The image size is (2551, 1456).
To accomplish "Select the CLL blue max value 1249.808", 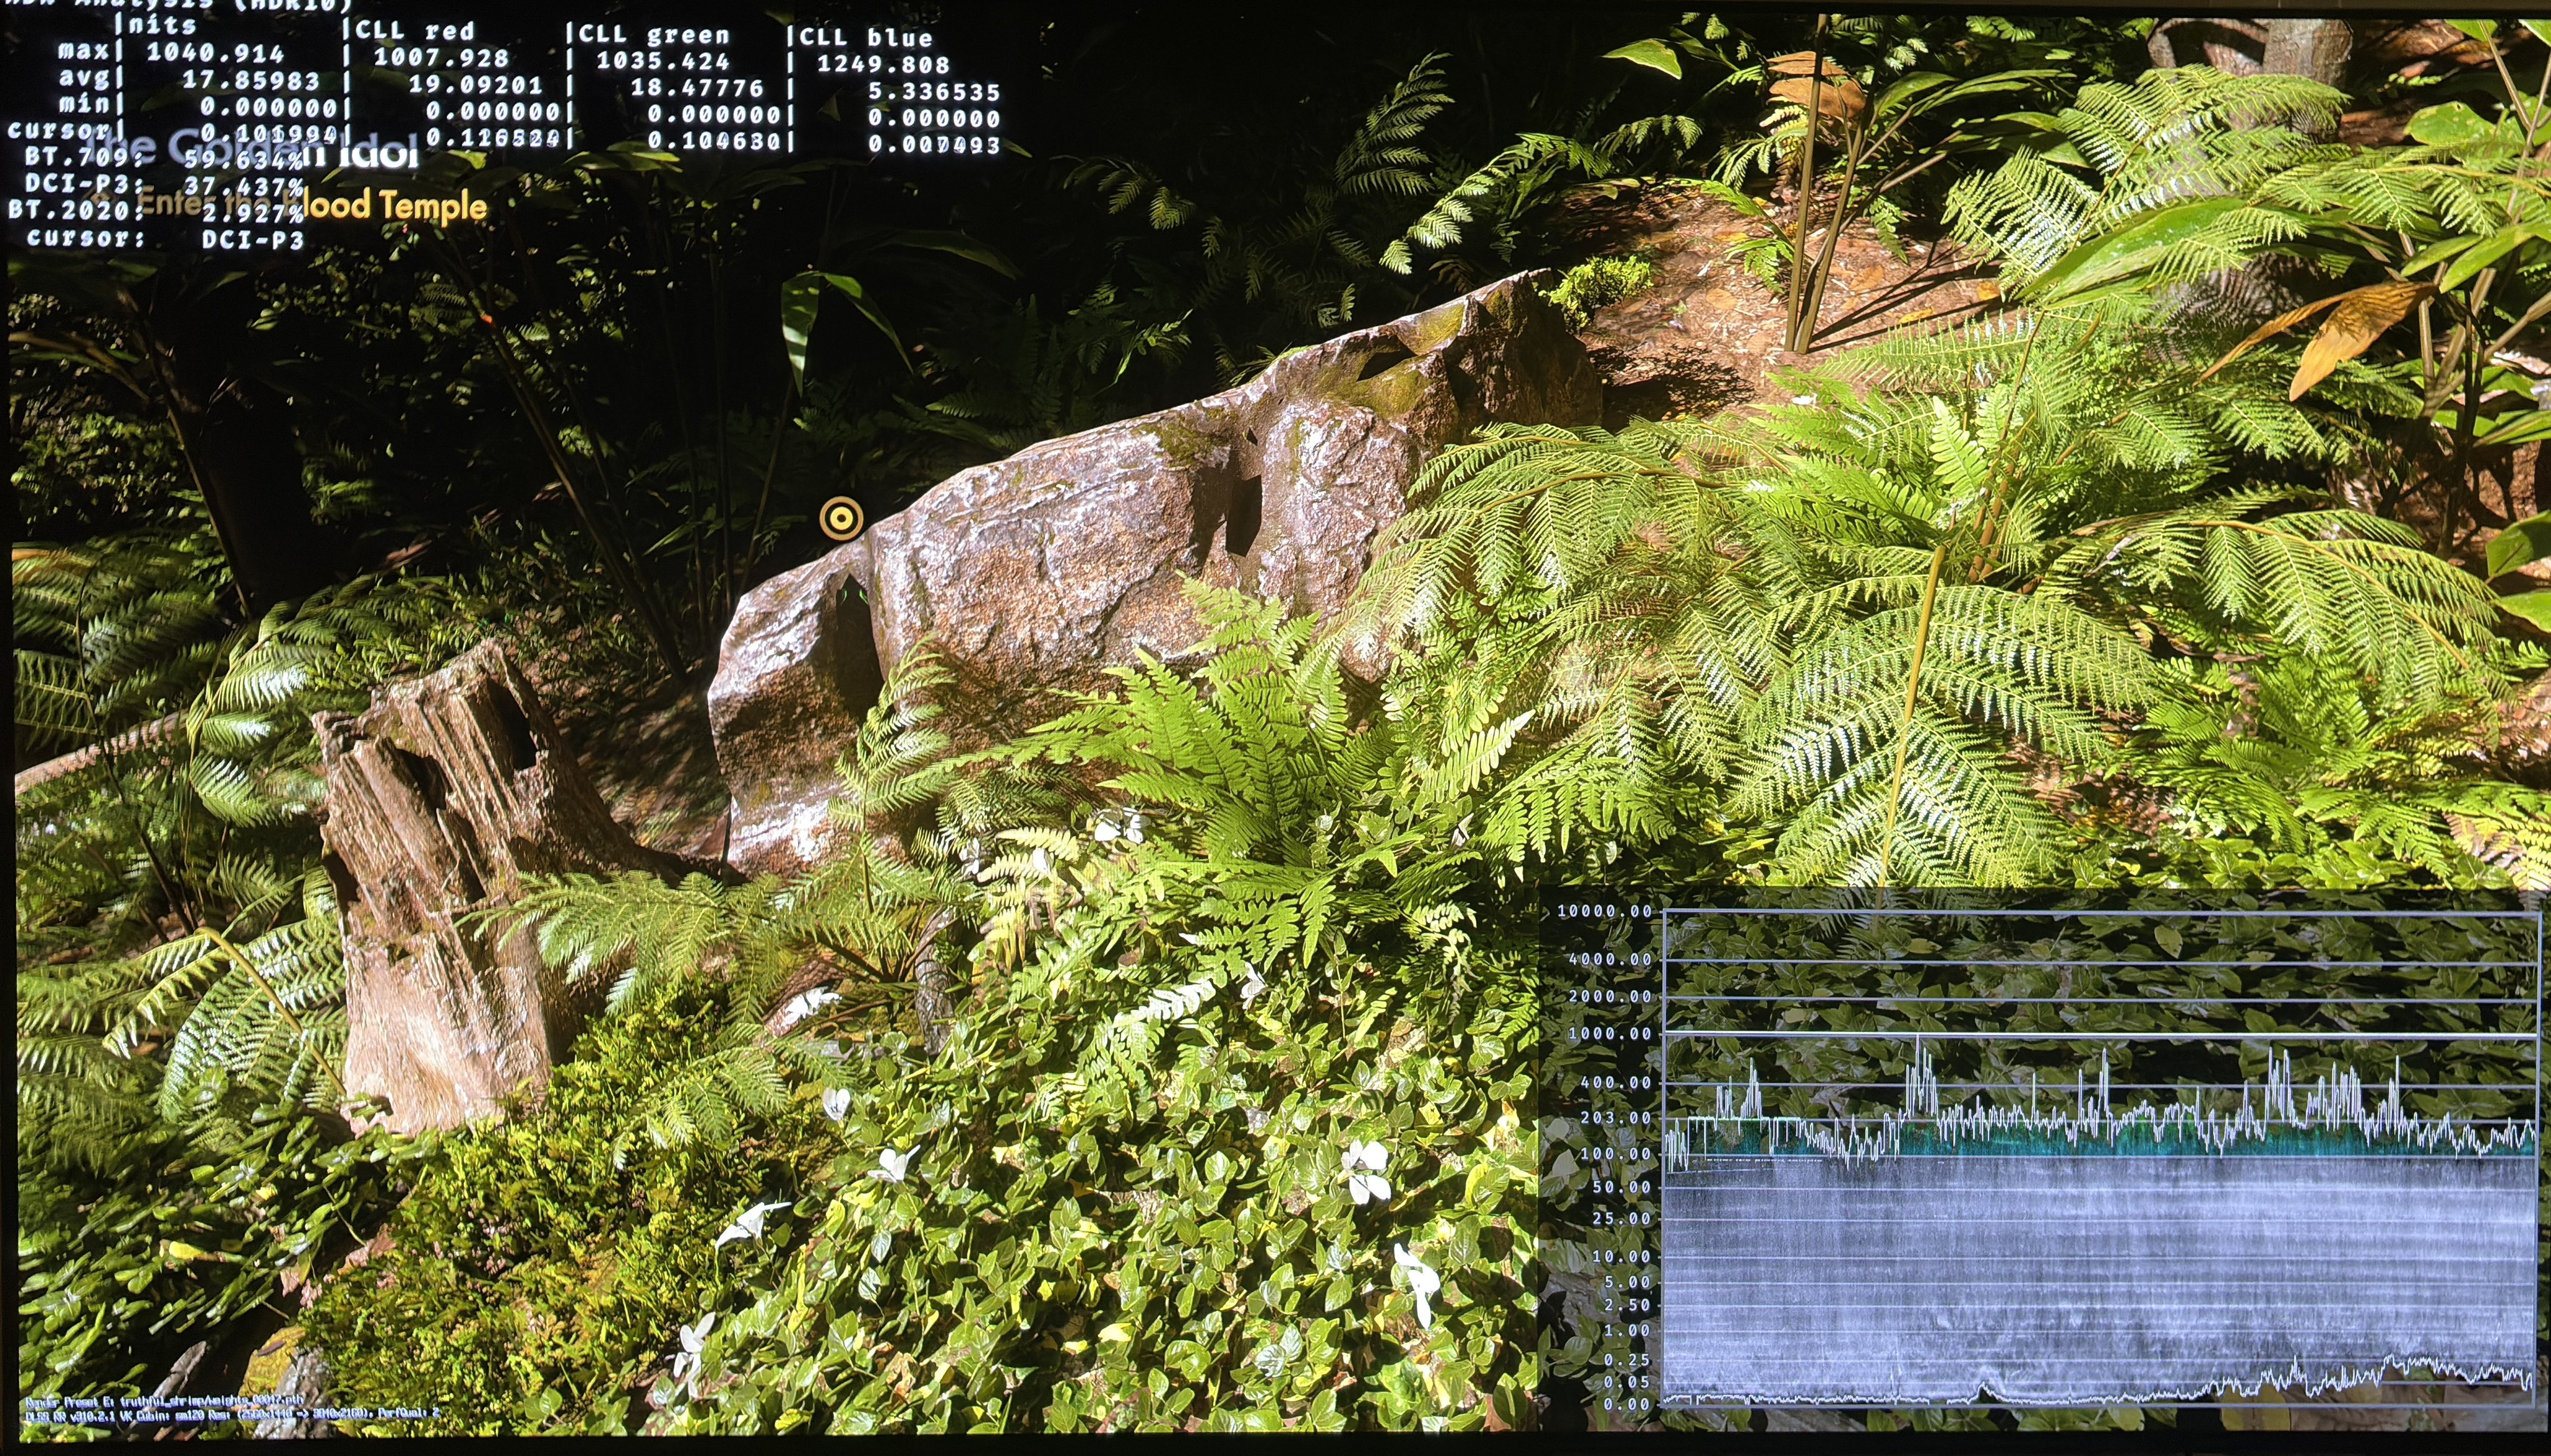I will [x=883, y=64].
